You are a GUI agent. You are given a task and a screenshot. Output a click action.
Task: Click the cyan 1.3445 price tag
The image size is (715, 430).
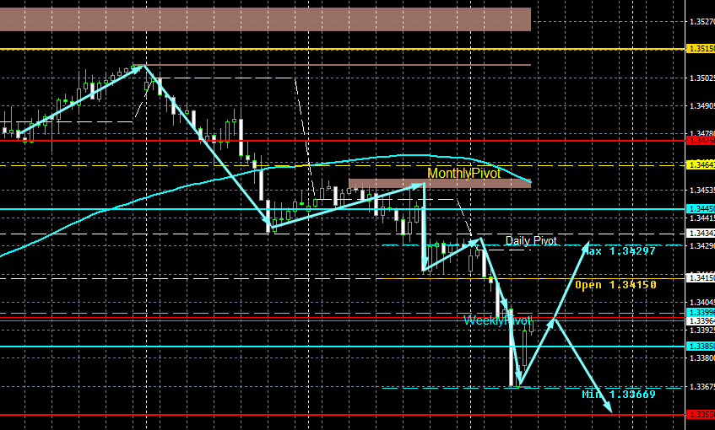pos(701,208)
